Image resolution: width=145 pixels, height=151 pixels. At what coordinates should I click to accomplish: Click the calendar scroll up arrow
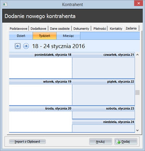click(137, 55)
